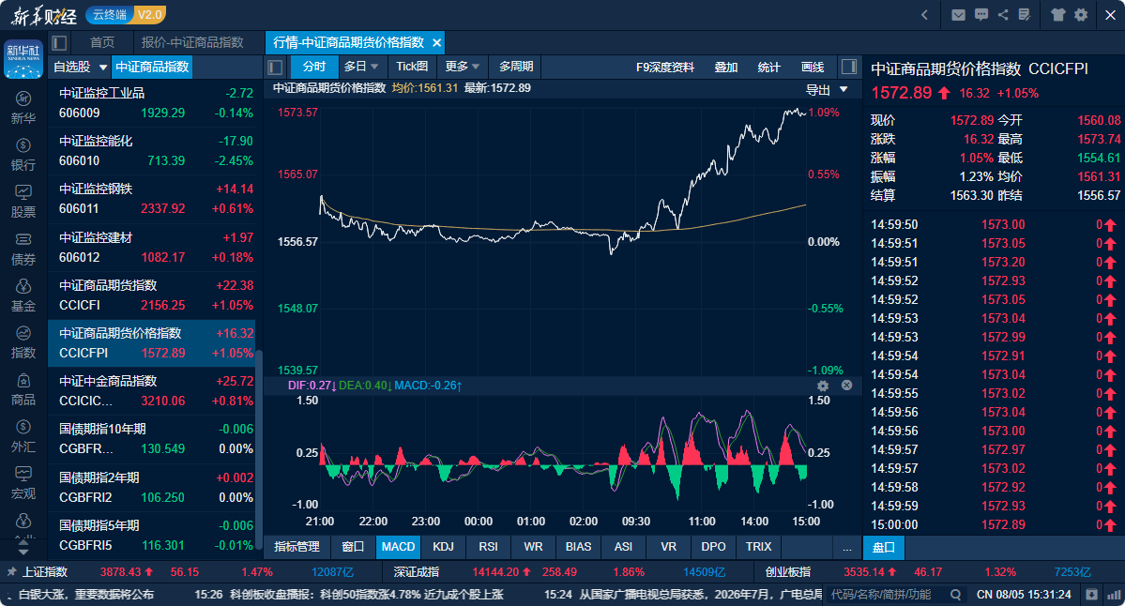The height and width of the screenshot is (606, 1125).
Task: Expand the sidebar scroll arrows at bottom
Action: pos(23,548)
